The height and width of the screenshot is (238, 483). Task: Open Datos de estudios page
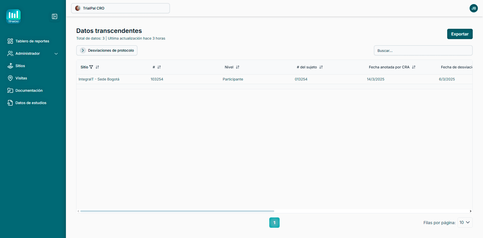coord(31,103)
